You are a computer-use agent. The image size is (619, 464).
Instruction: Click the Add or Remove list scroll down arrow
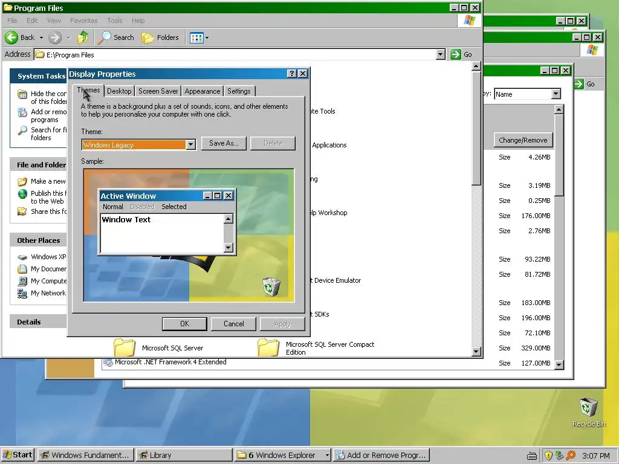coord(559,364)
